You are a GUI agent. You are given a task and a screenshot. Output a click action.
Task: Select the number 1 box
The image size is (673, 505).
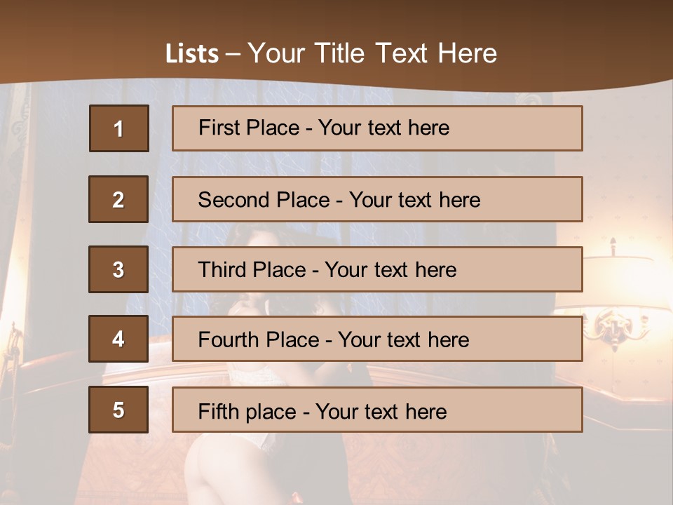[119, 128]
